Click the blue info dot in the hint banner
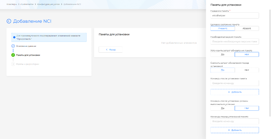This screenshot has height=139, width=272. tap(14, 37)
